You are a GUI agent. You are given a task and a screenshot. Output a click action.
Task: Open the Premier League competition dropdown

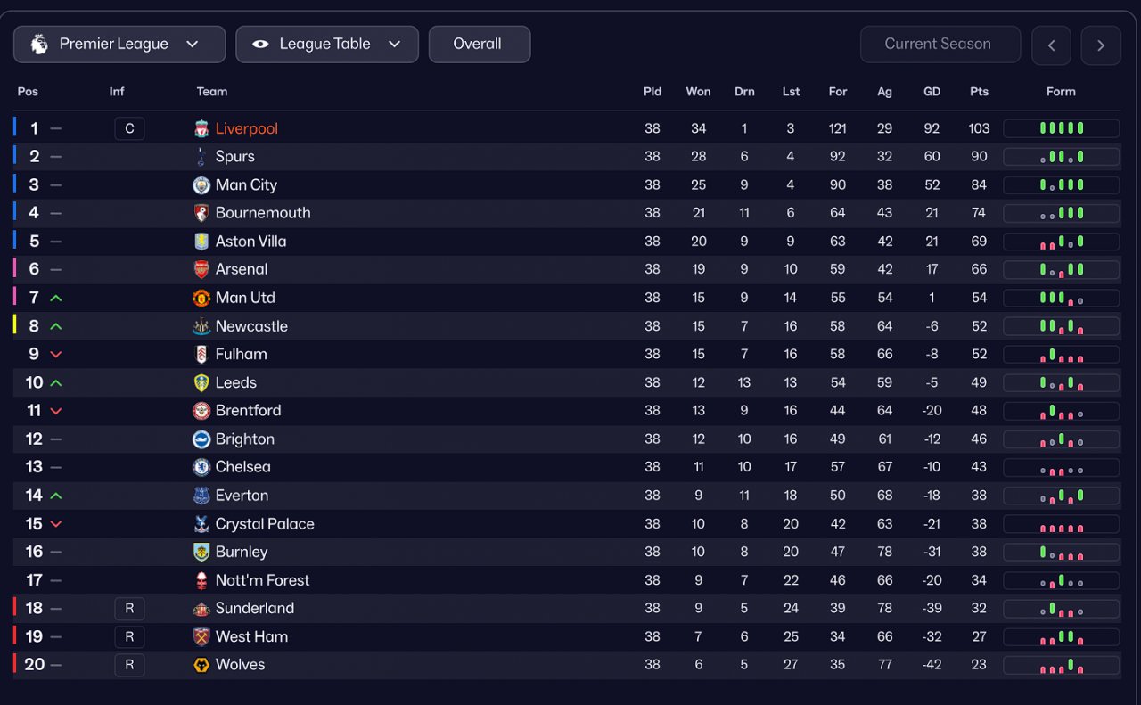119,44
